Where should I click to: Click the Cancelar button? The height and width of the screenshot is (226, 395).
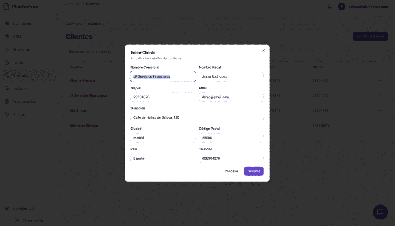[231, 171]
